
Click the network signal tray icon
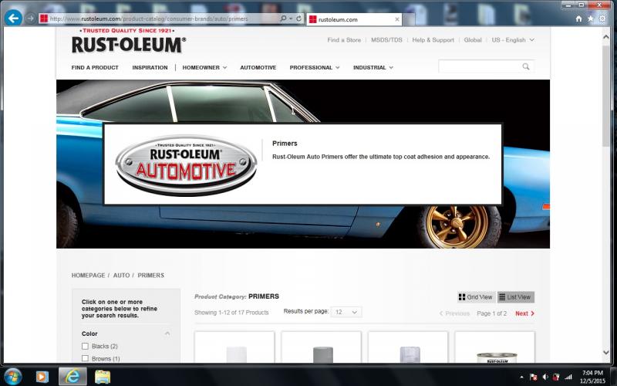tap(568, 378)
